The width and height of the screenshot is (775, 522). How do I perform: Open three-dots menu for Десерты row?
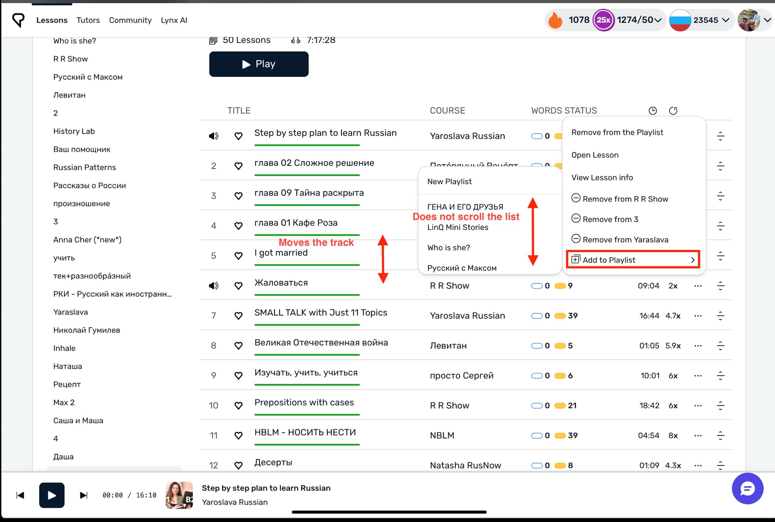[698, 465]
